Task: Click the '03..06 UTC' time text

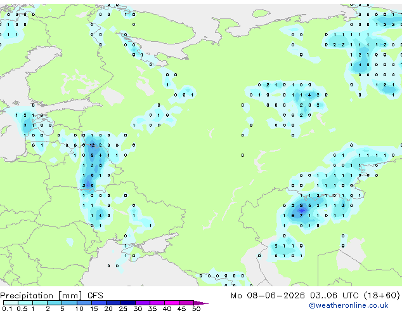Action: [334, 296]
